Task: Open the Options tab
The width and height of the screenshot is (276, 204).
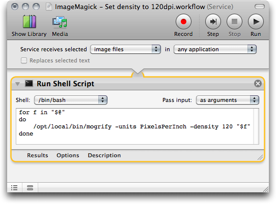Action: 68,155
